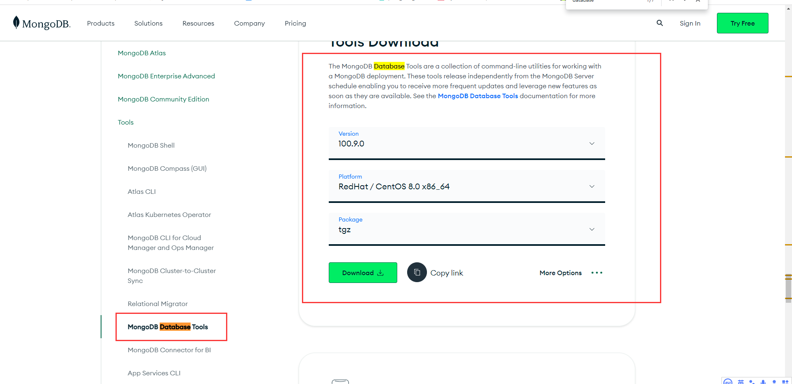Go to the Pricing page

click(x=295, y=23)
